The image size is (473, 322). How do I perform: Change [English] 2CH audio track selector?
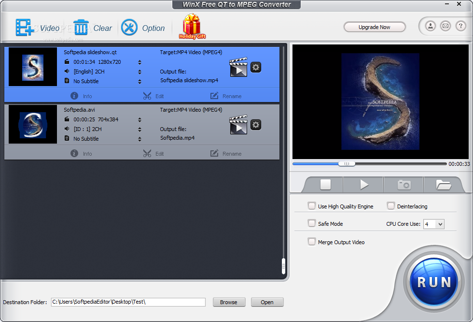tap(139, 72)
